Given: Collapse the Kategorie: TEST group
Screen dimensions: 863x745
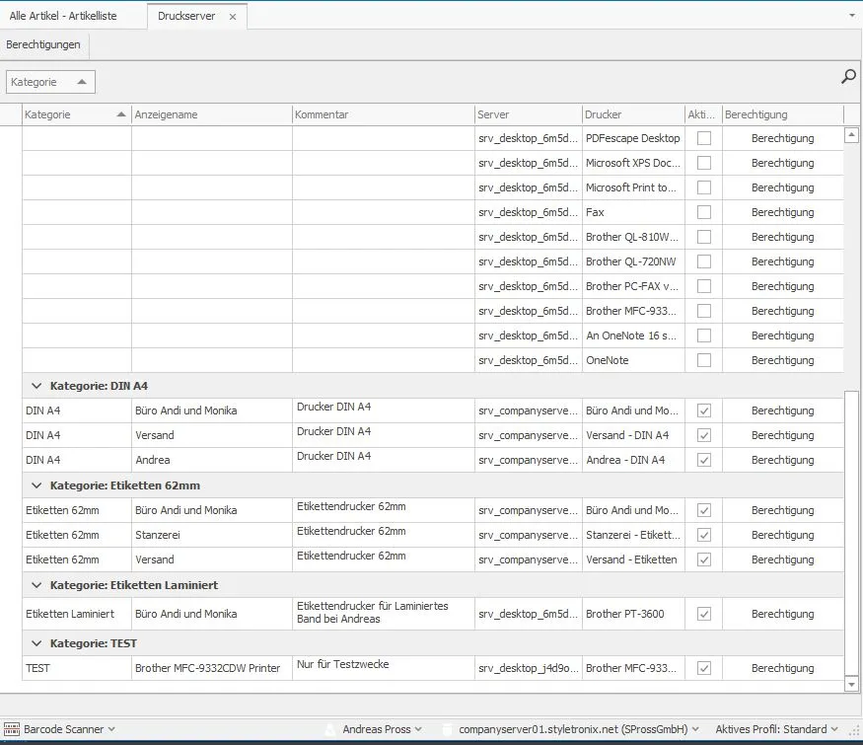Looking at the screenshot, I should (36, 643).
